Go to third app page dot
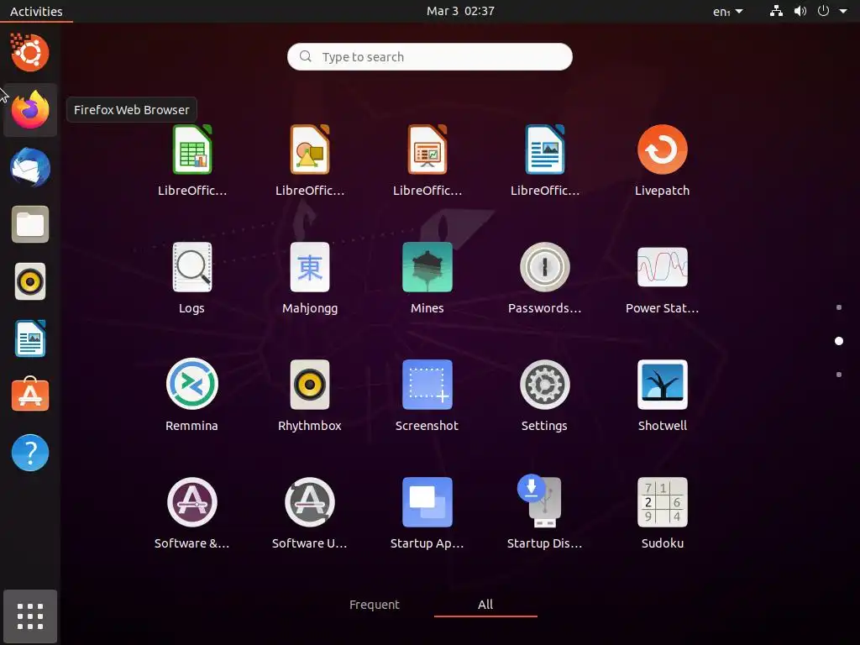Image resolution: width=860 pixels, height=645 pixels. click(x=839, y=375)
